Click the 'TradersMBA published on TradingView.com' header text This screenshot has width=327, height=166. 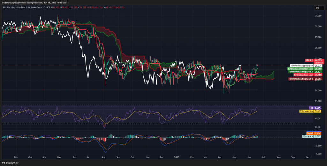(x=29, y=3)
